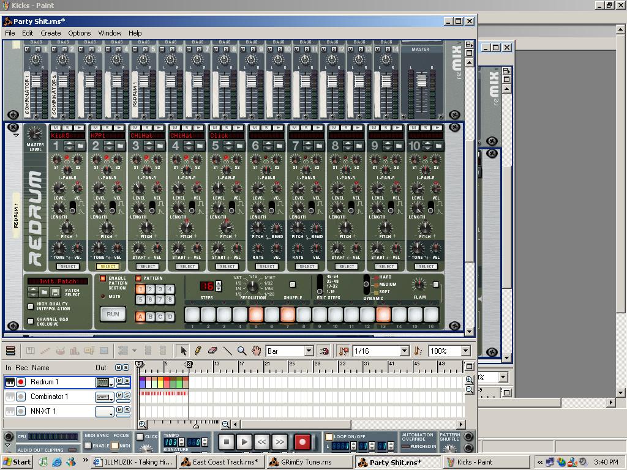The image size is (627, 470).
Task: Enable the metronome Click
Action: click(140, 437)
